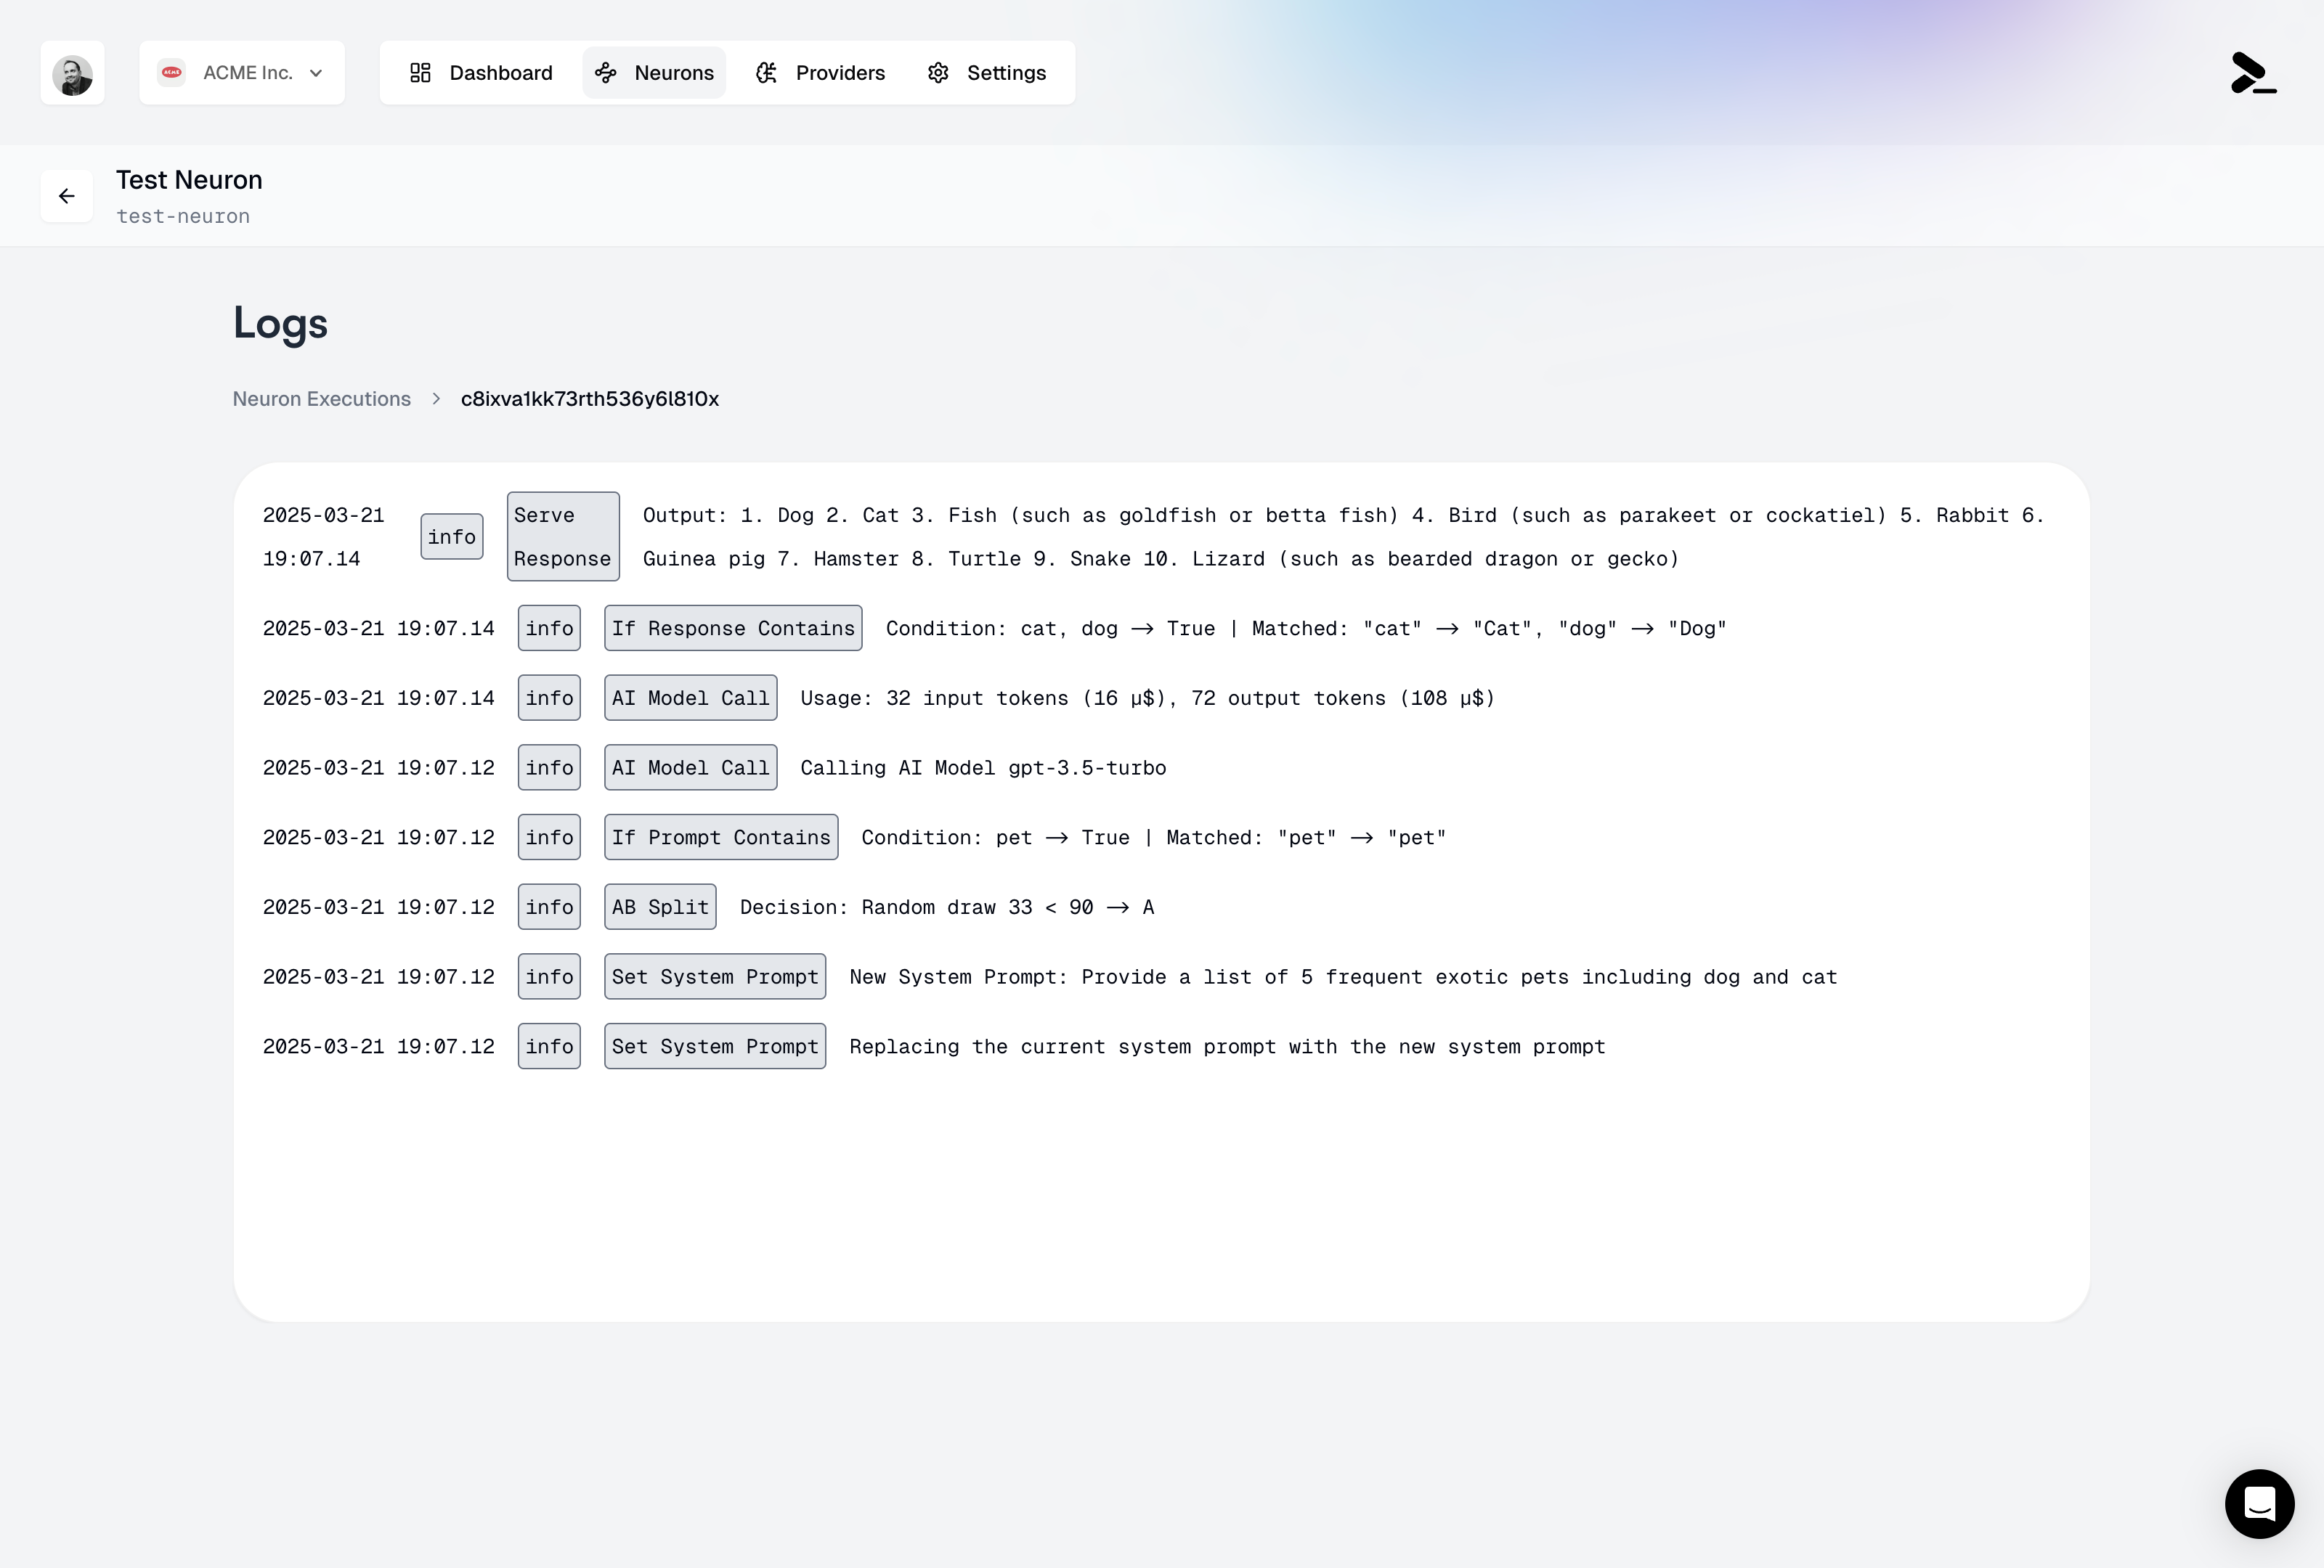Click the Serve Response log tag
The width and height of the screenshot is (2324, 1568).
point(562,536)
